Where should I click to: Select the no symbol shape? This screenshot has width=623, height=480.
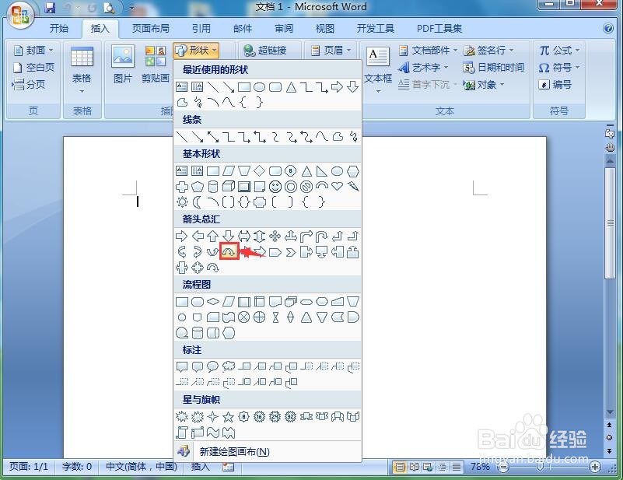(306, 187)
